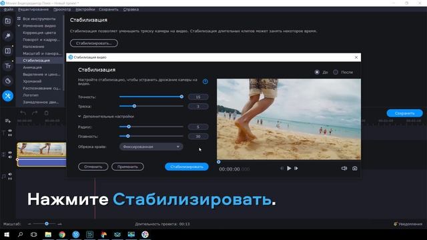Click the Применить button
The height and width of the screenshot is (240, 427).
127,167
